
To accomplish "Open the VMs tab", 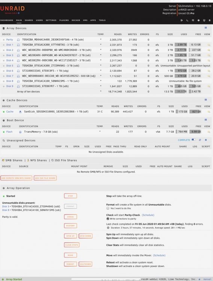I will tap(85, 20).
